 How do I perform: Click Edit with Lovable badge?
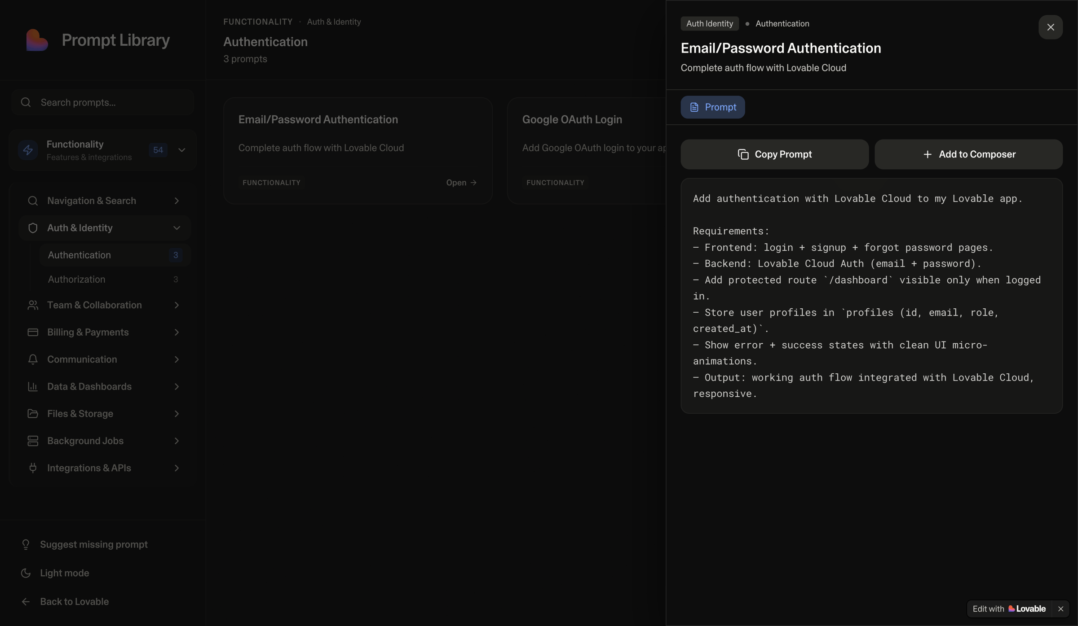tap(1009, 609)
